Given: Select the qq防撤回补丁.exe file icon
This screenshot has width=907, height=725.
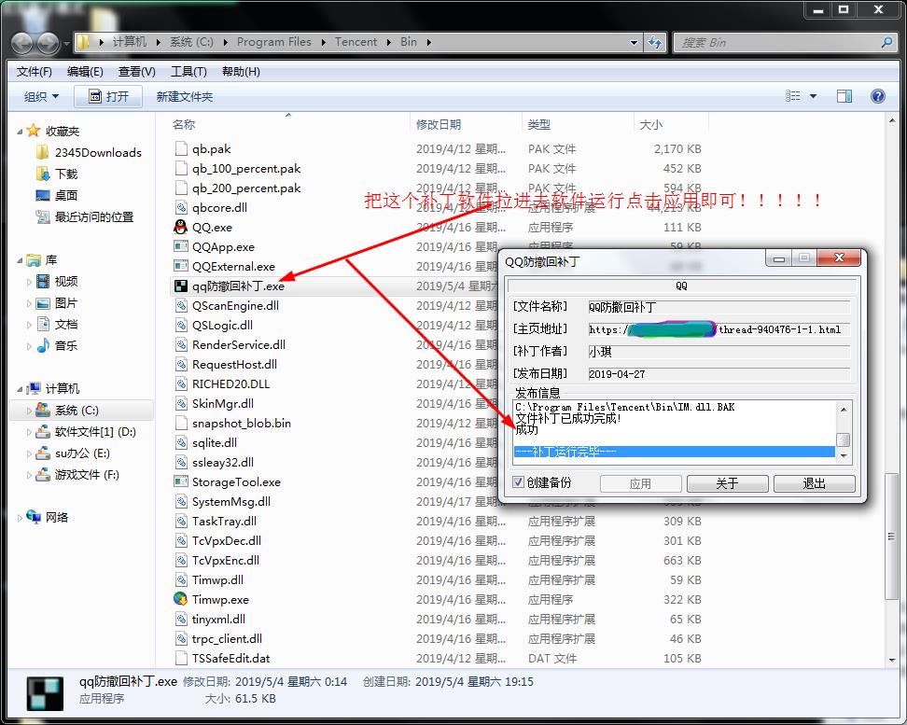Looking at the screenshot, I should pyautogui.click(x=181, y=286).
